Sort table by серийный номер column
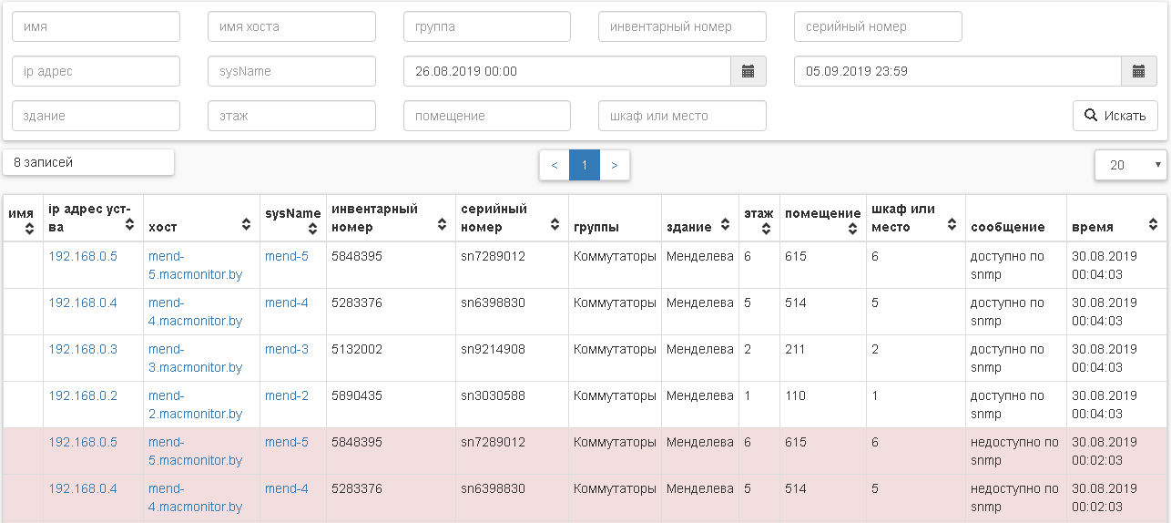Screen dimensions: 1171x523 (555, 224)
